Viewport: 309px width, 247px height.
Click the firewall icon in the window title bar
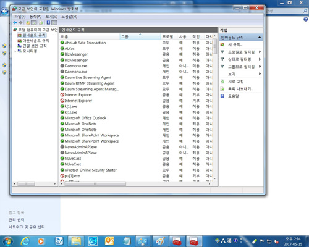coord(14,9)
